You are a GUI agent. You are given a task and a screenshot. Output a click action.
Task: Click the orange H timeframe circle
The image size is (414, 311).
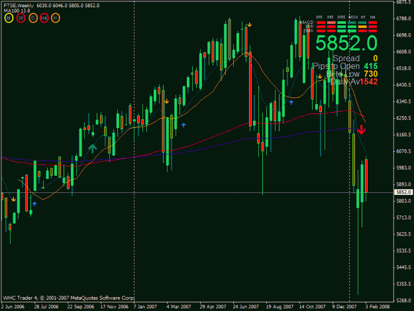(55, 18)
